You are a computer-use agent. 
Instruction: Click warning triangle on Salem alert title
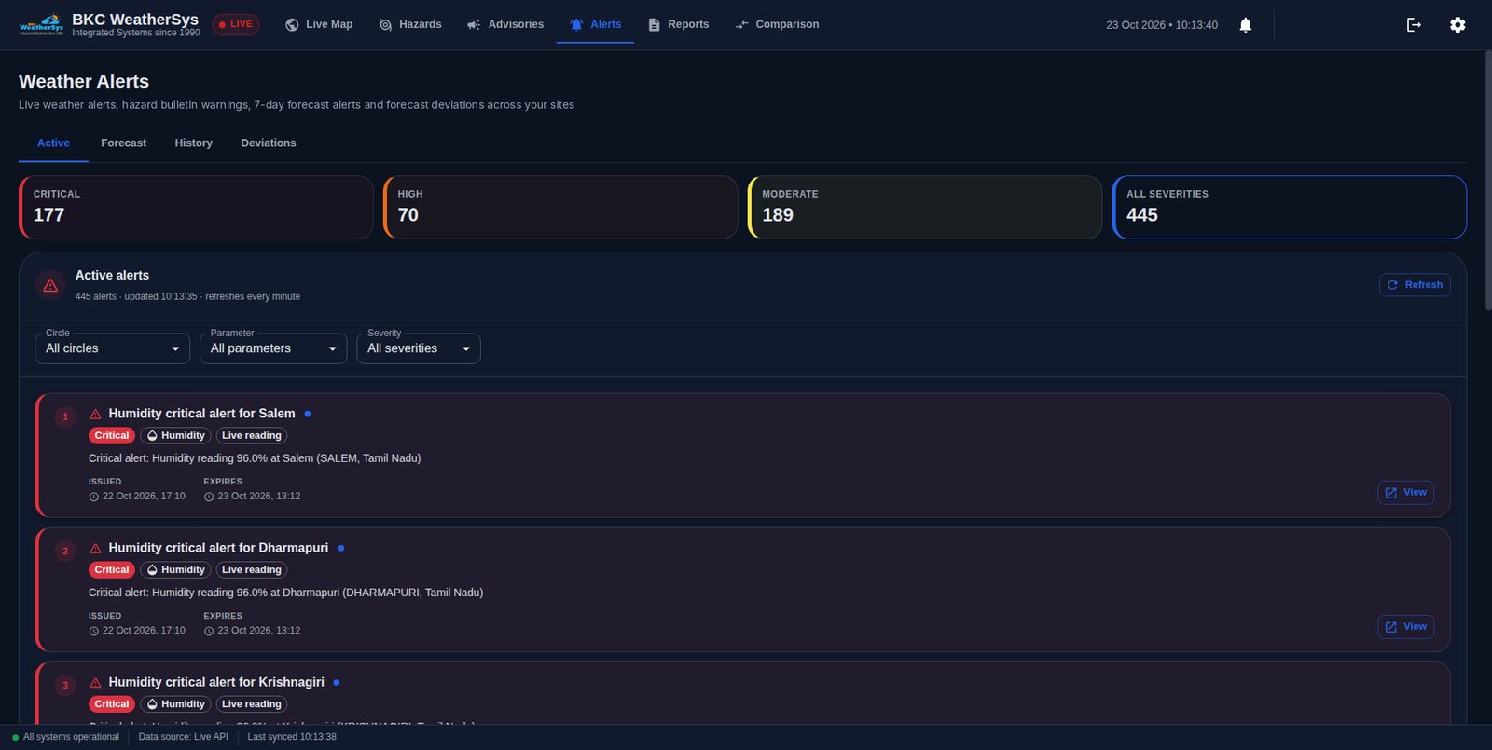(95, 414)
